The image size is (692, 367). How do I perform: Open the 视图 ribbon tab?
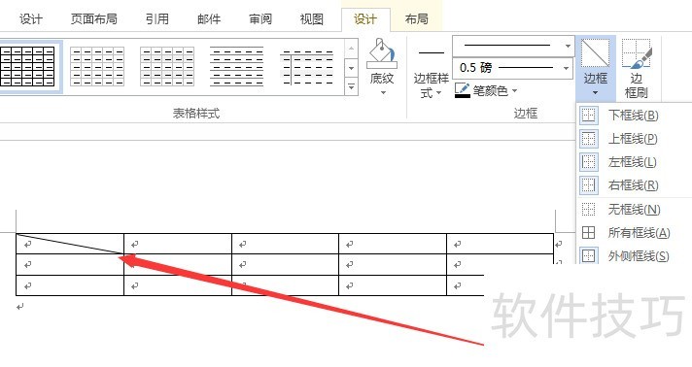tap(312, 19)
